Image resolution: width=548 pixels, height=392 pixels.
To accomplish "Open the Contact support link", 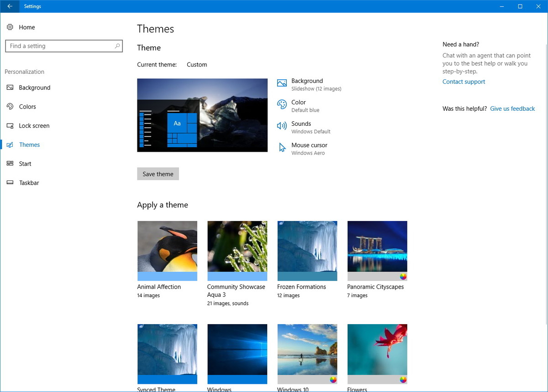I will [x=464, y=82].
